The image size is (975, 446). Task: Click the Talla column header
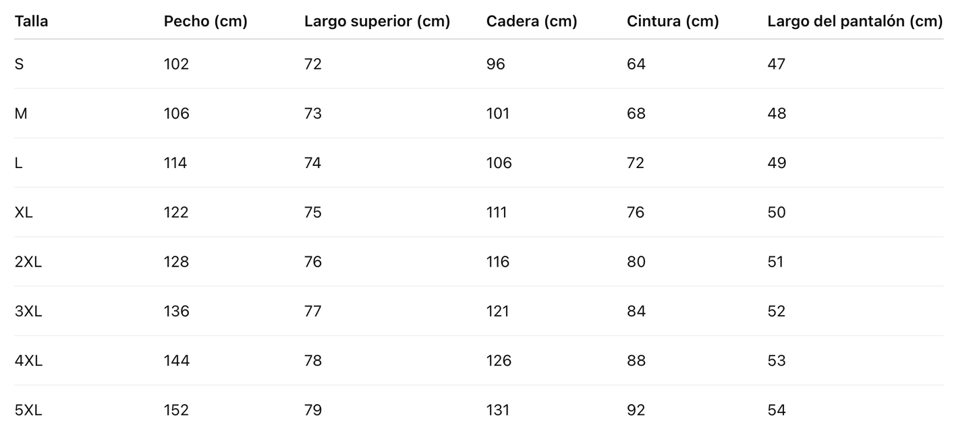pos(31,22)
